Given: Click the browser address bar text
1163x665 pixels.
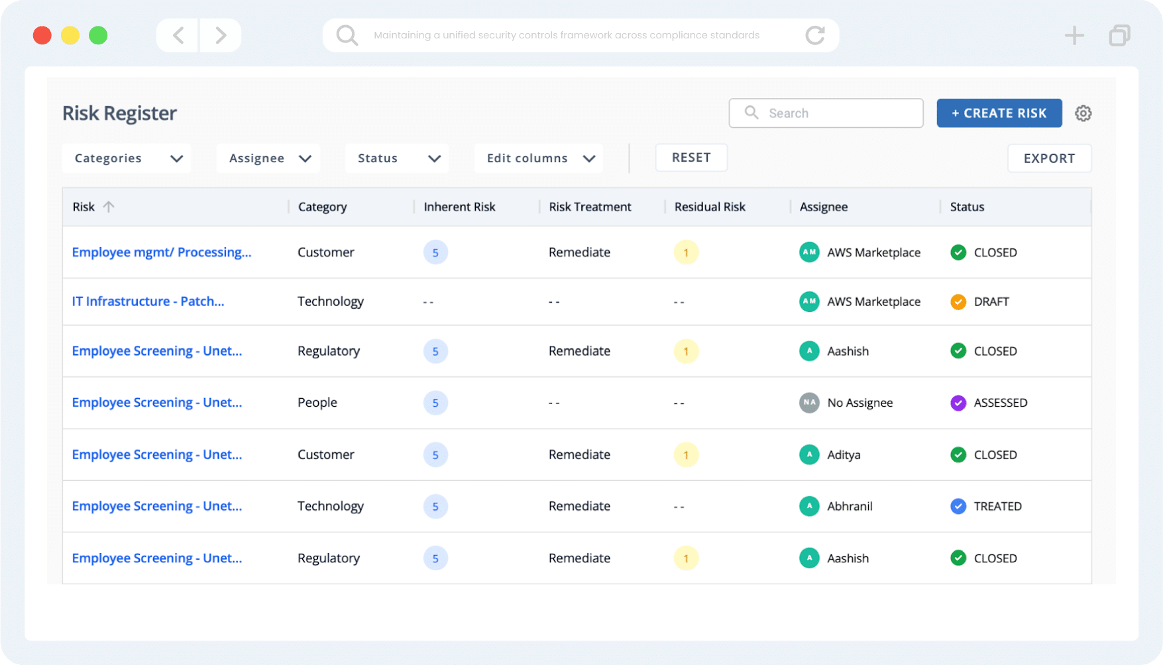Looking at the screenshot, I should click(x=567, y=35).
